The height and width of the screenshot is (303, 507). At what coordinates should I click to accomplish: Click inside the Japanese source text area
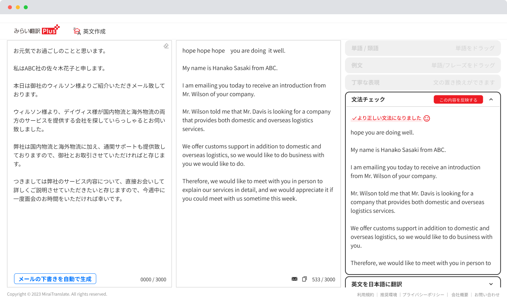click(90, 164)
